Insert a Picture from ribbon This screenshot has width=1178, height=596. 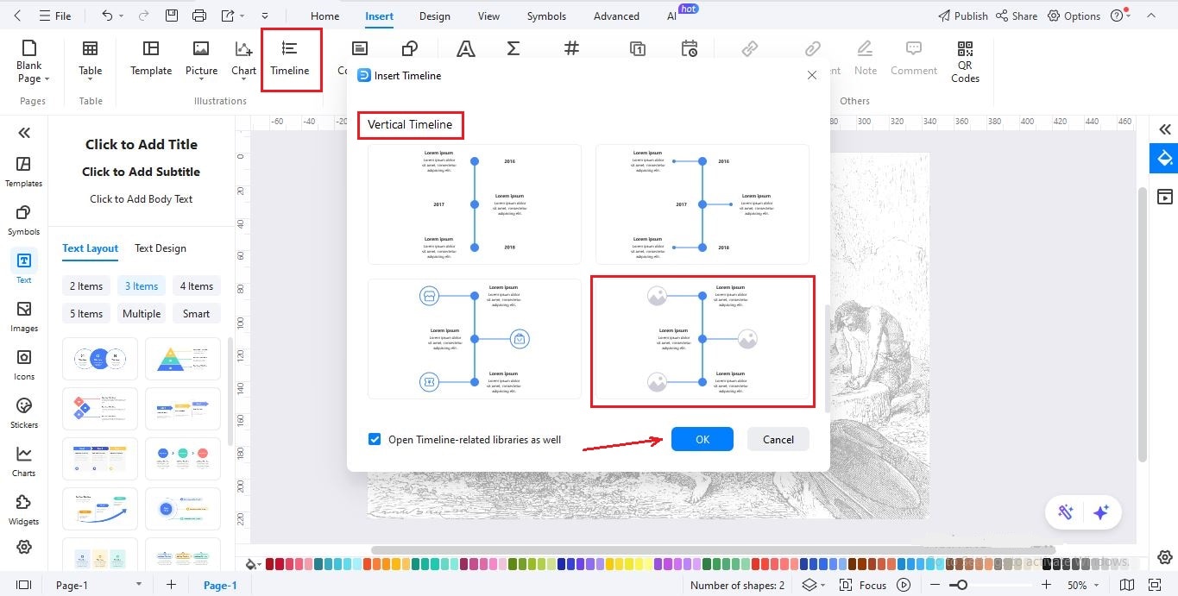pos(201,59)
